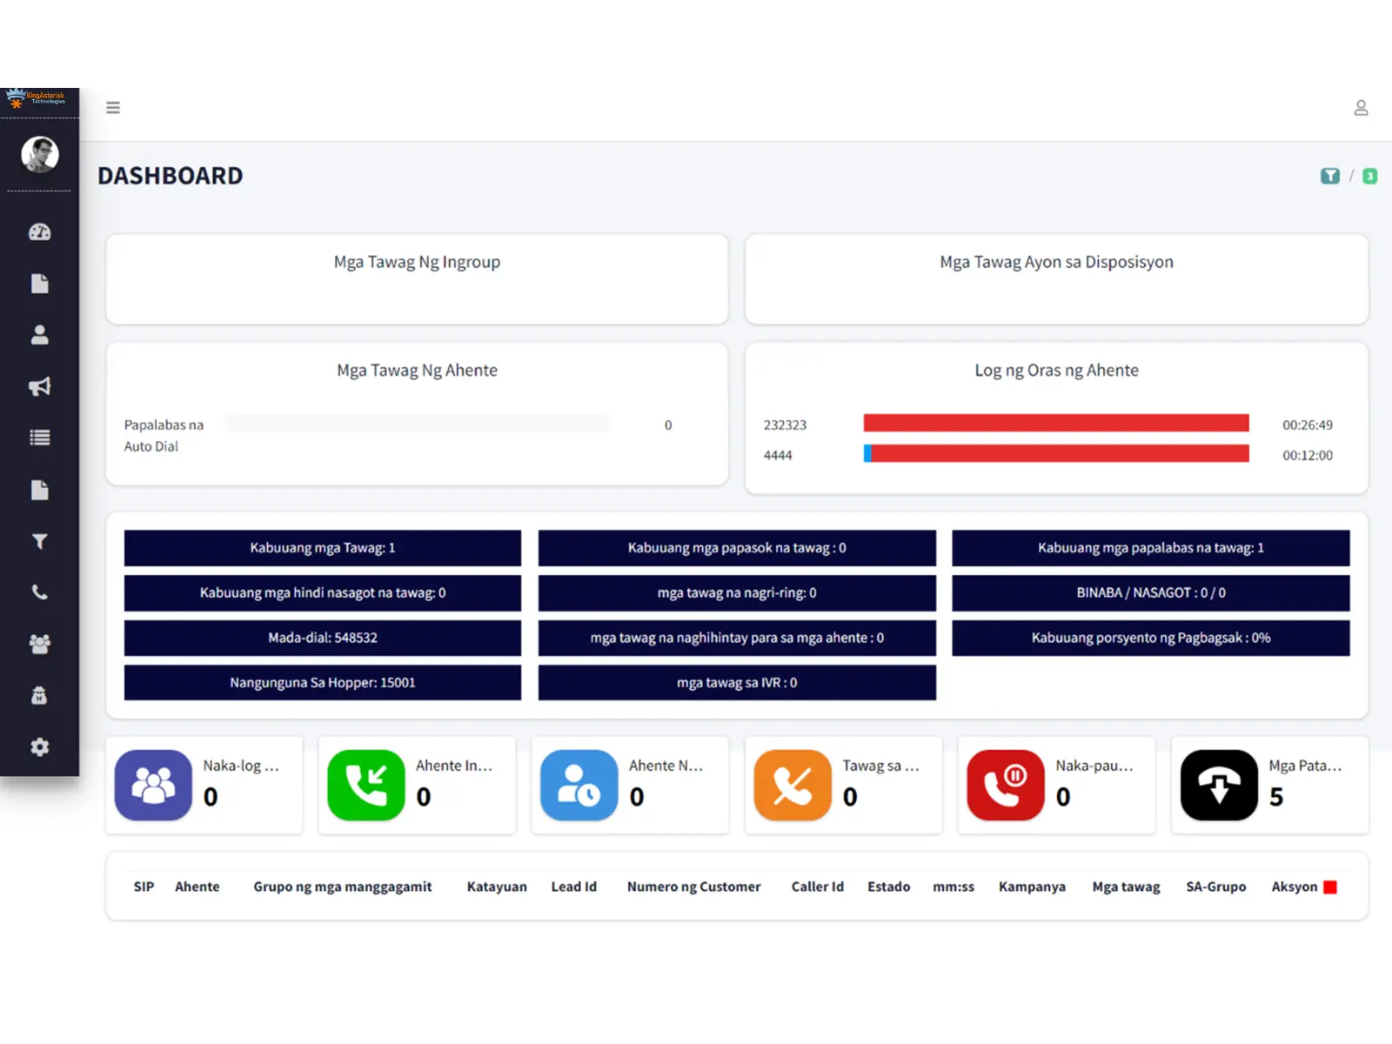Click the Lead Id column header
Screen dimensions: 1392x1044
(574, 887)
